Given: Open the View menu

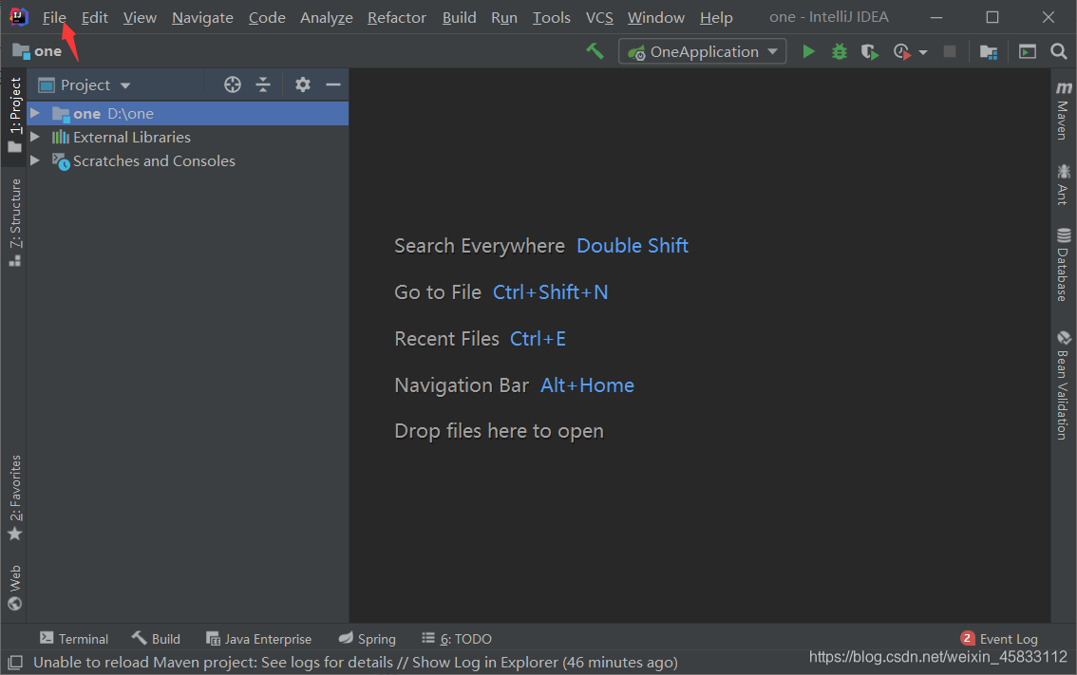Looking at the screenshot, I should (x=141, y=17).
